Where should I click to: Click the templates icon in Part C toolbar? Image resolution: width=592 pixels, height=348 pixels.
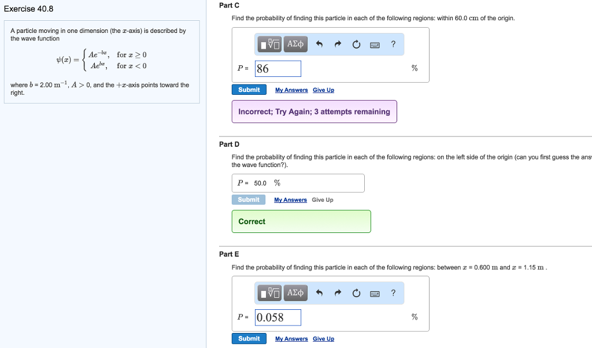270,45
